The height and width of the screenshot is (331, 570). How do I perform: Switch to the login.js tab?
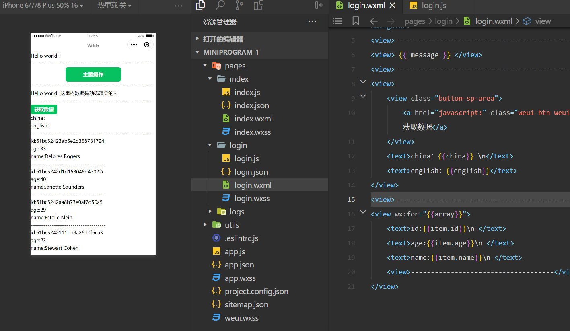click(428, 6)
